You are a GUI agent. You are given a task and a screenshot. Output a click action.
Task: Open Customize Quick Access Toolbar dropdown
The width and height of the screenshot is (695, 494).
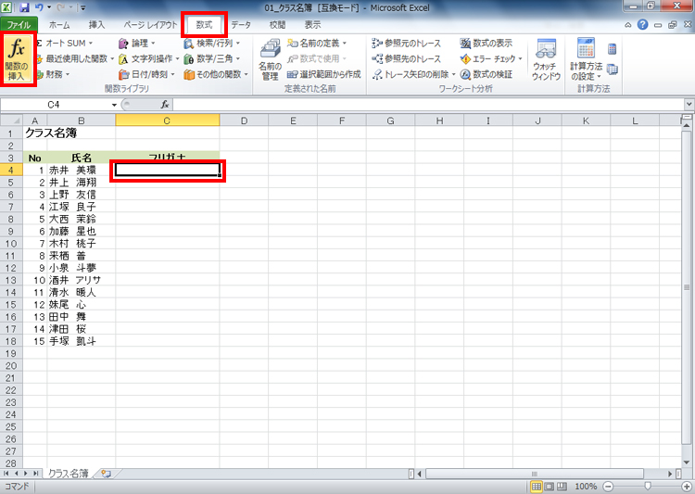coord(82,7)
